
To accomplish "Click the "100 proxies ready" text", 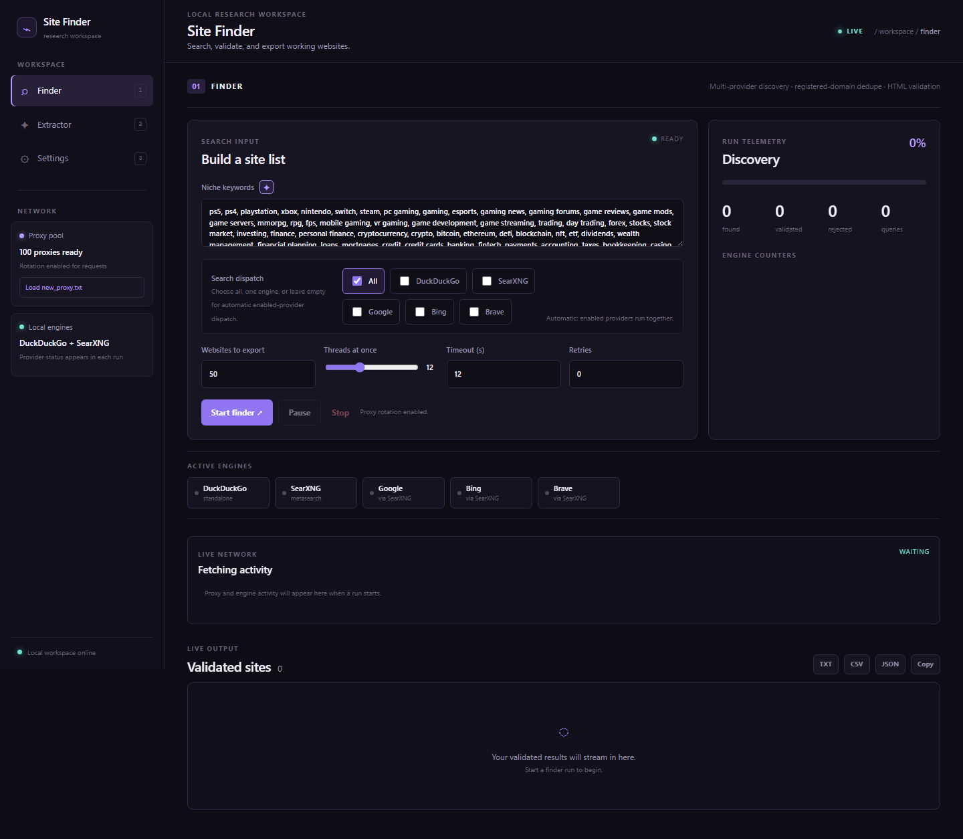I will coord(51,252).
